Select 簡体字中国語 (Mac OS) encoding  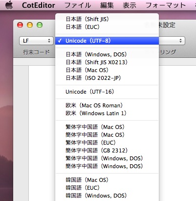(107, 135)
